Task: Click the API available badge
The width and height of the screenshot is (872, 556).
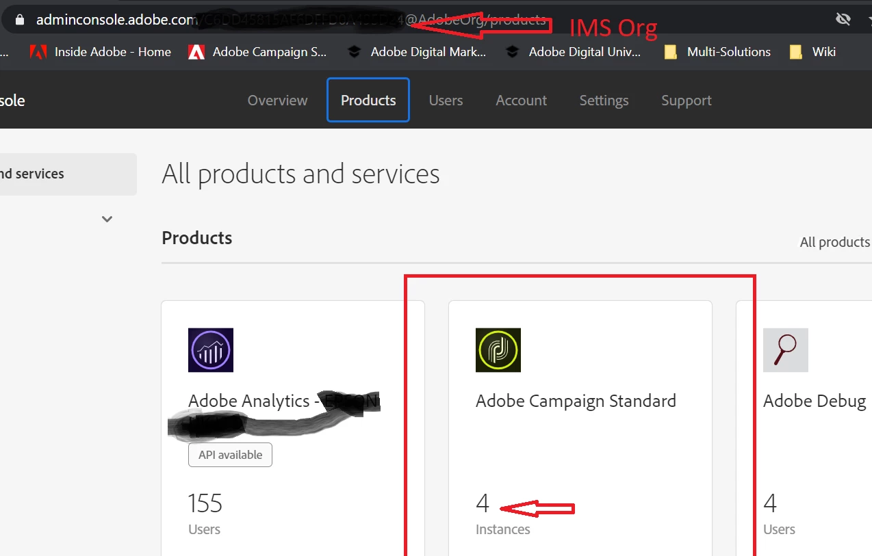Action: [230, 455]
